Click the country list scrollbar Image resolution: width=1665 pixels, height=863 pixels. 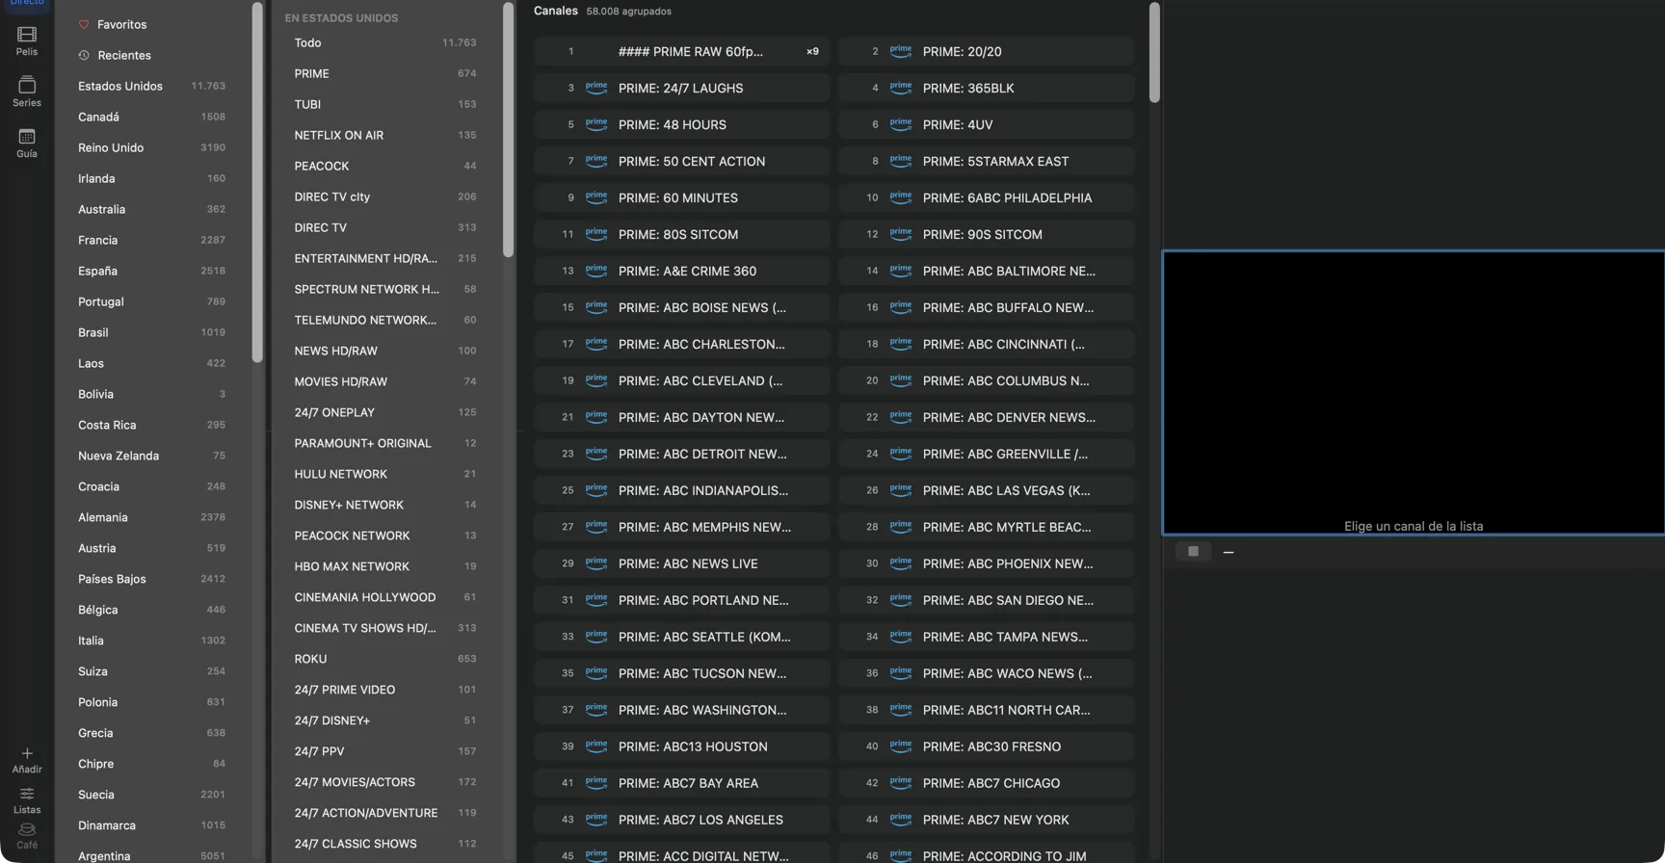257,183
